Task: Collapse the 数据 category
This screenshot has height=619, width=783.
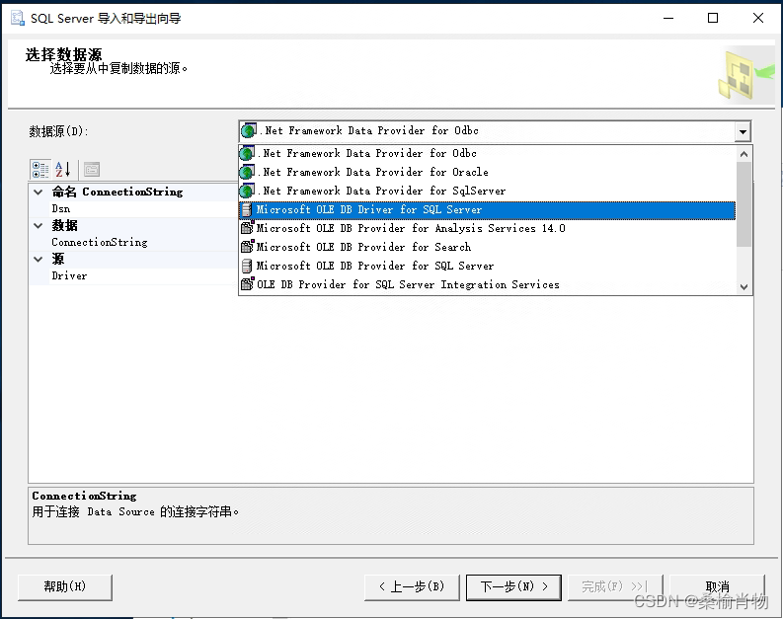Action: pyautogui.click(x=38, y=226)
